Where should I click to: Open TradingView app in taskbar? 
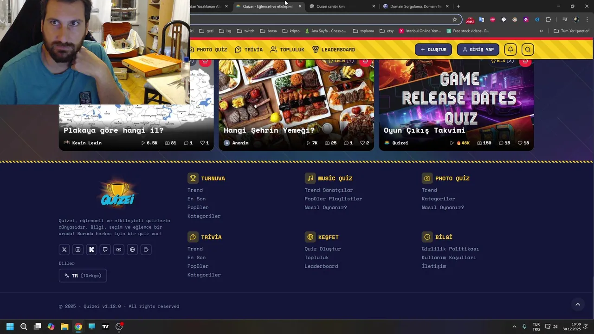click(105, 327)
